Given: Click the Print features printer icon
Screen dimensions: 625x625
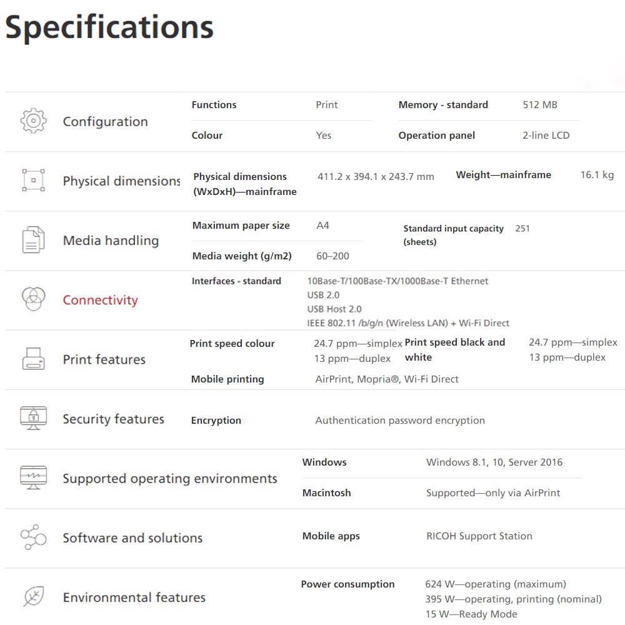Looking at the screenshot, I should (x=33, y=359).
